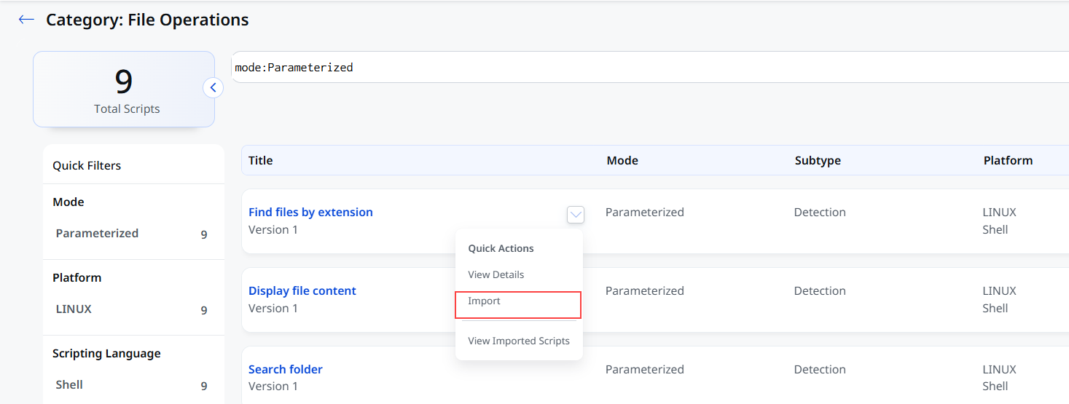
Task: Click Detection subtype in Search folder row
Action: click(x=820, y=369)
